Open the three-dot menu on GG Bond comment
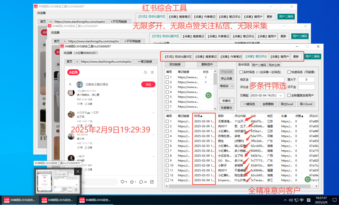339x205 pixels. (153, 135)
